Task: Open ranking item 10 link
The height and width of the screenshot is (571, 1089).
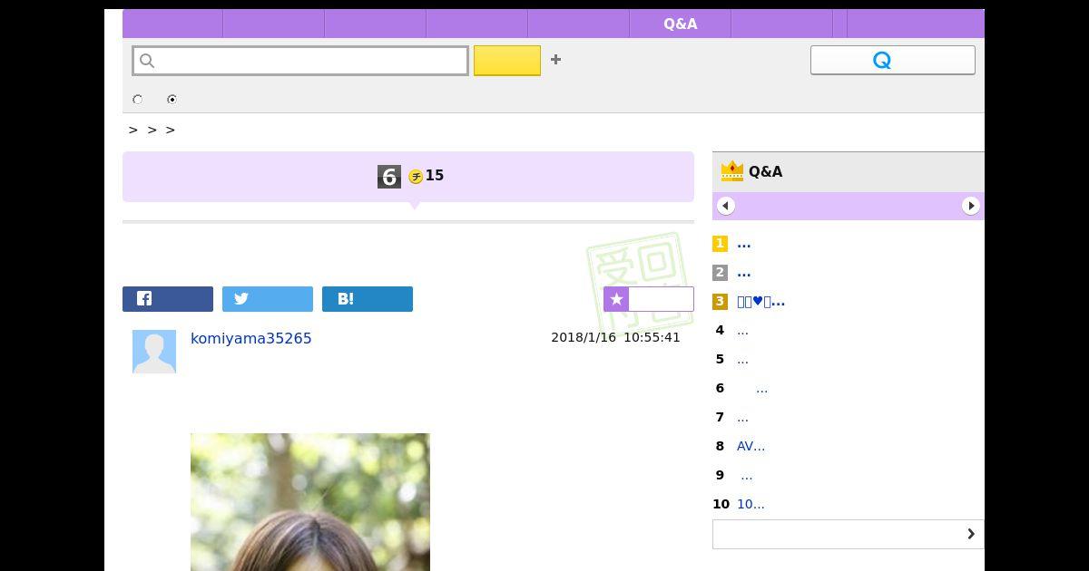Action: 751,504
